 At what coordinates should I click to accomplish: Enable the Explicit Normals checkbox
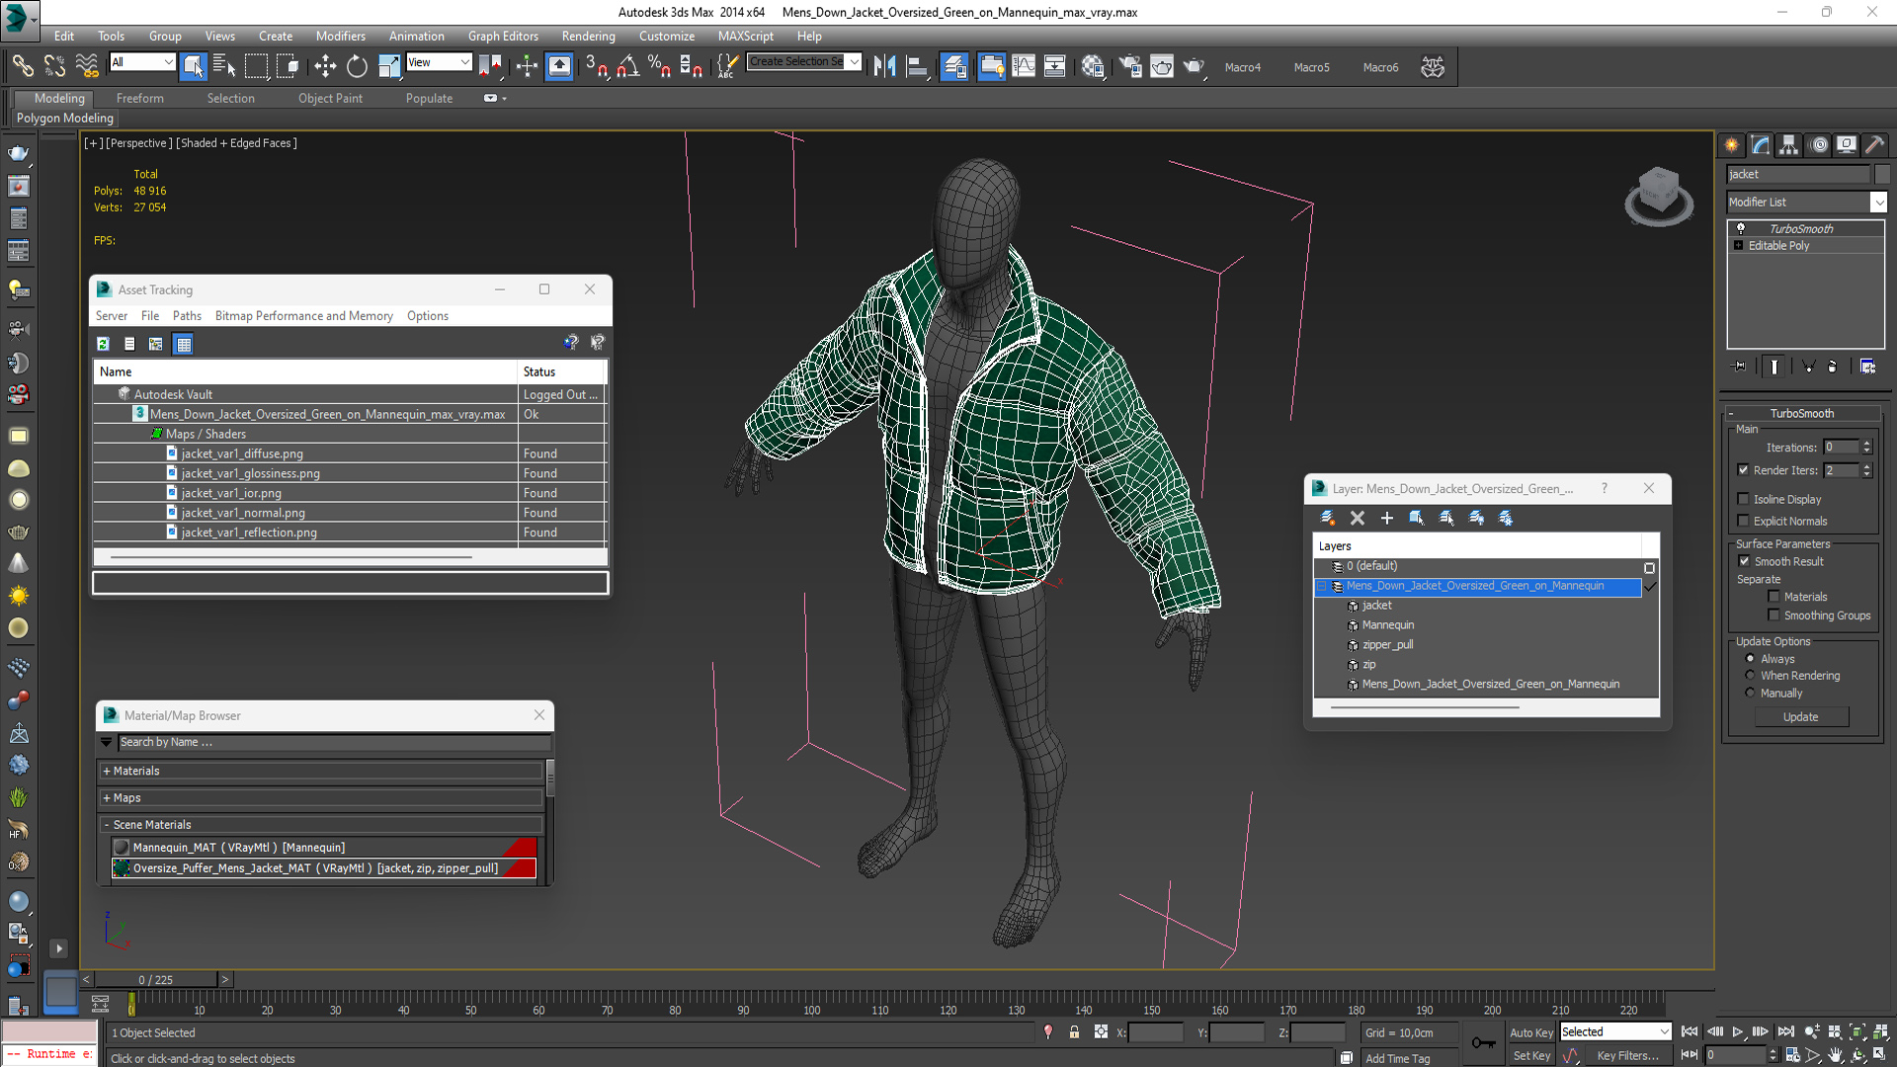(x=1743, y=521)
